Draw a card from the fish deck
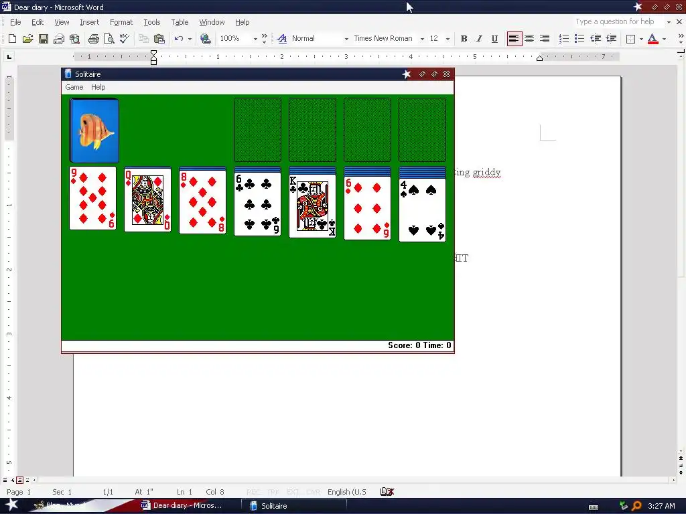 pyautogui.click(x=94, y=131)
